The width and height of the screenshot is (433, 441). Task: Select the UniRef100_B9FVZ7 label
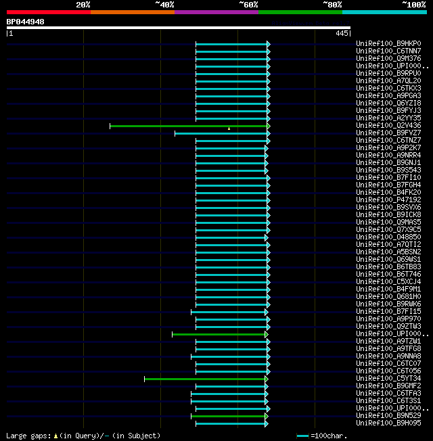(388, 133)
